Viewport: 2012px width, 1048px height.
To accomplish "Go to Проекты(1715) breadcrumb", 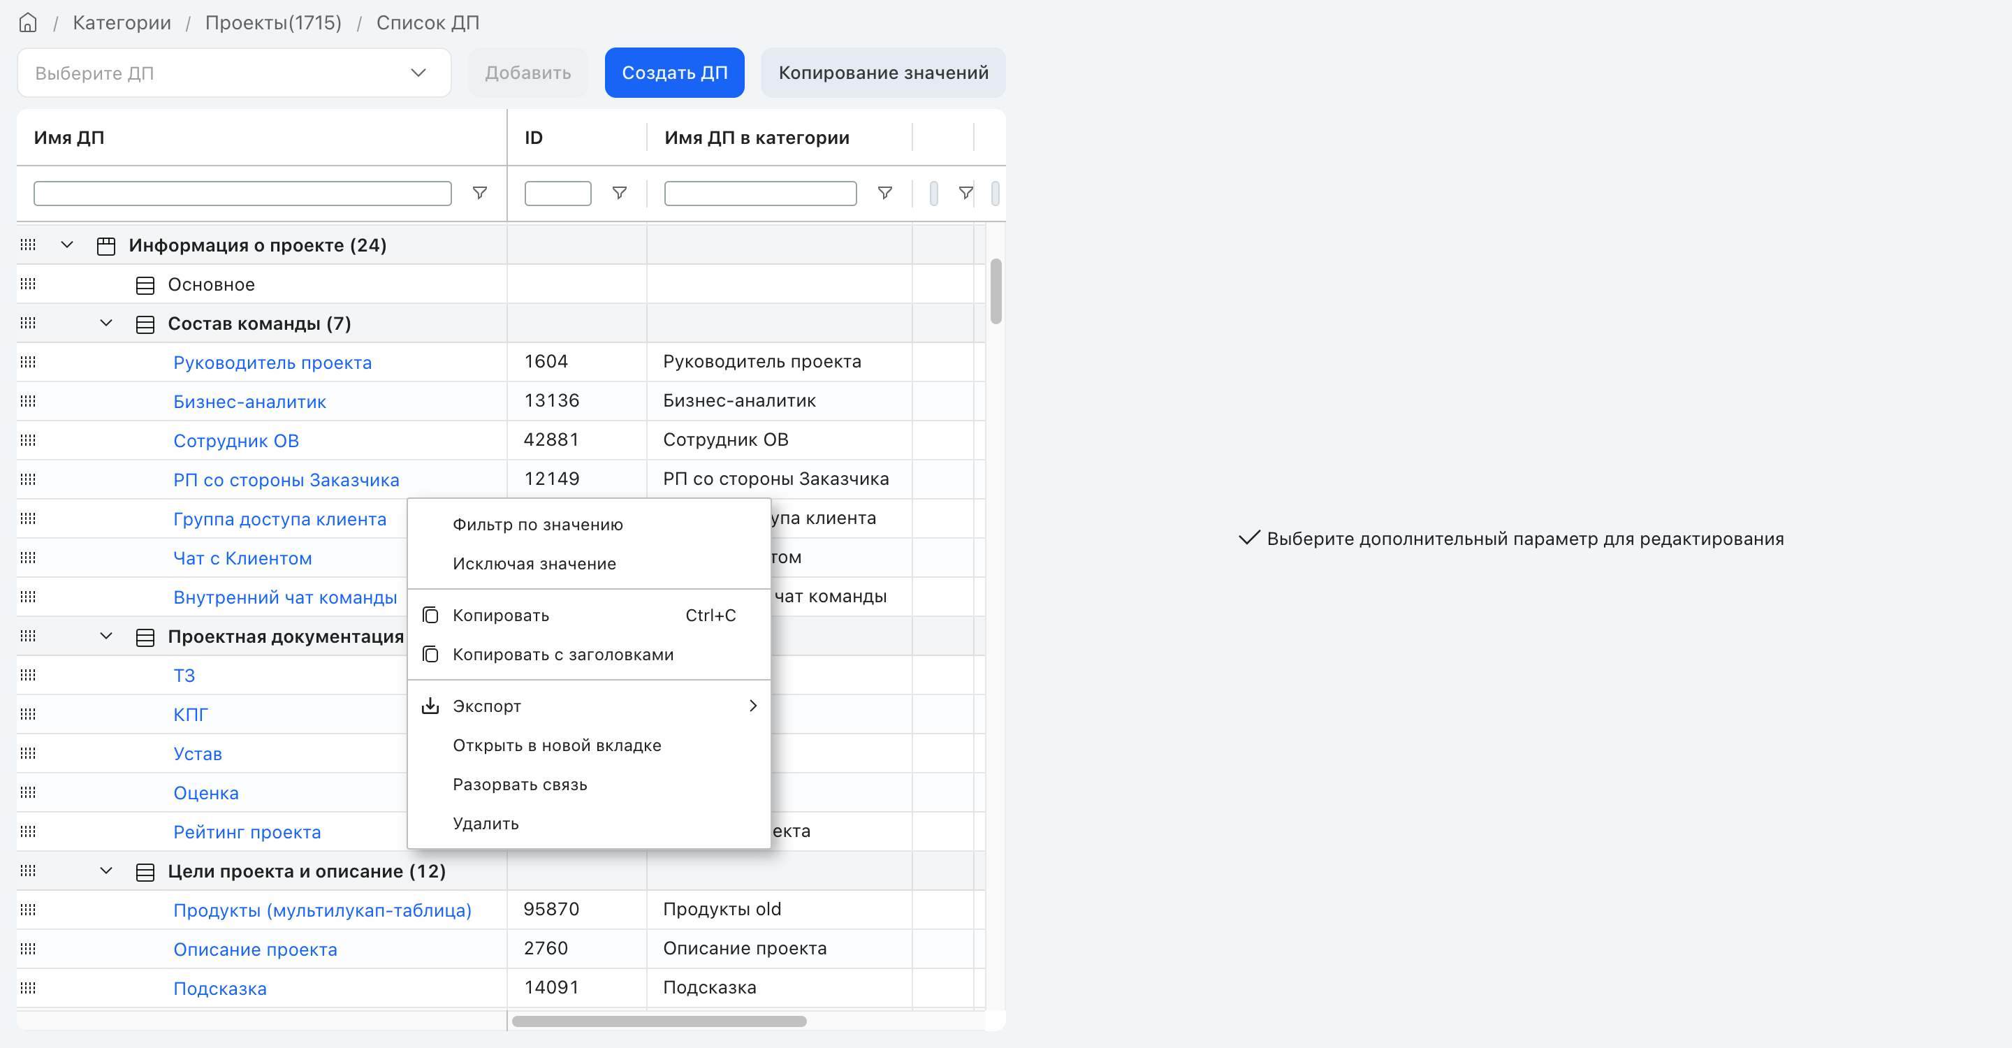I will (273, 22).
